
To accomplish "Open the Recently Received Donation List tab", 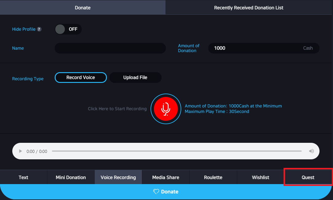I will tap(249, 8).
